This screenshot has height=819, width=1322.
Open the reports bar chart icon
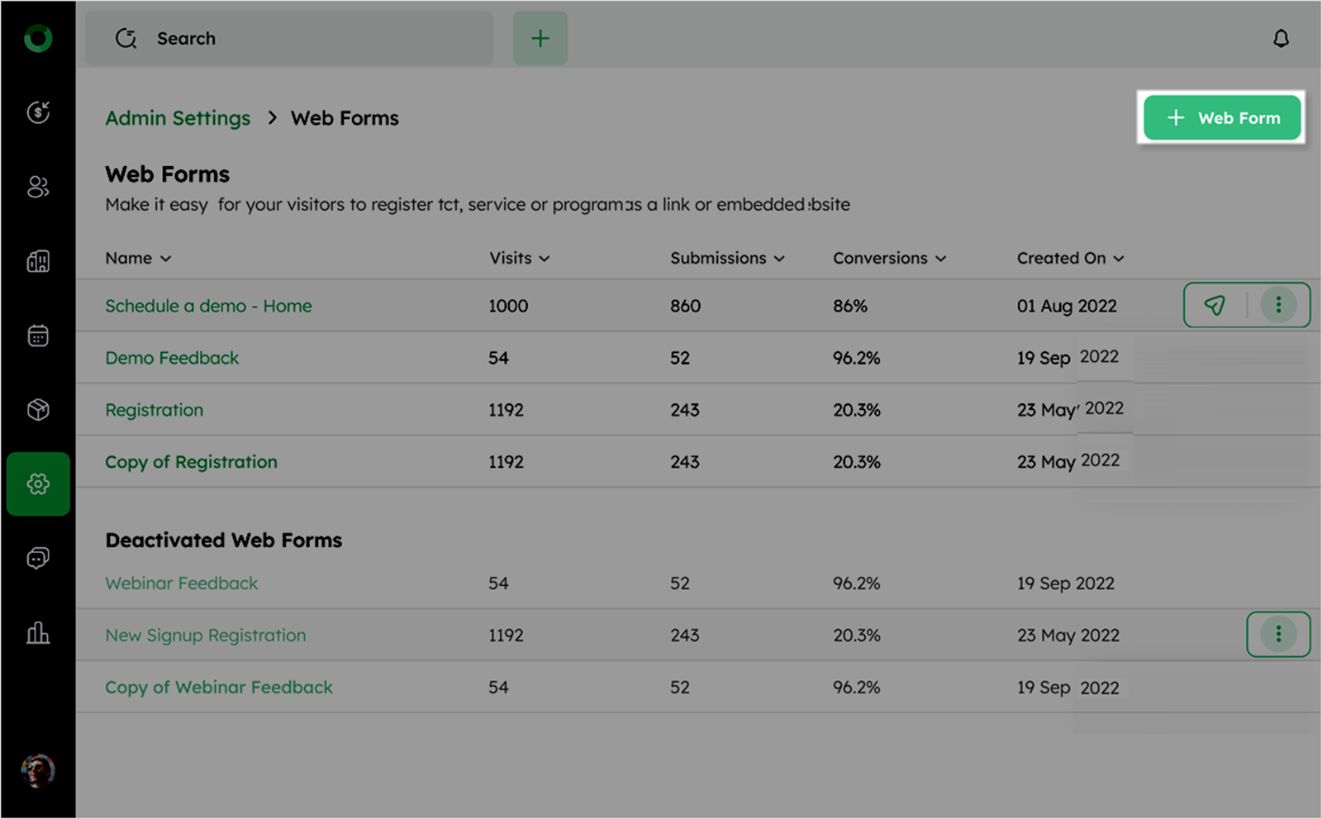point(38,633)
